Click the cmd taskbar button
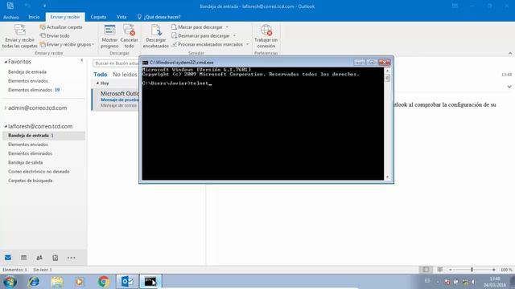515x289 pixels. tap(150, 282)
